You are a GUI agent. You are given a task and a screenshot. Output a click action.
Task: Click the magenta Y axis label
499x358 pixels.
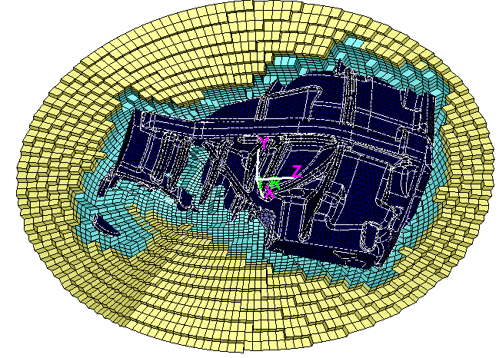point(264,142)
